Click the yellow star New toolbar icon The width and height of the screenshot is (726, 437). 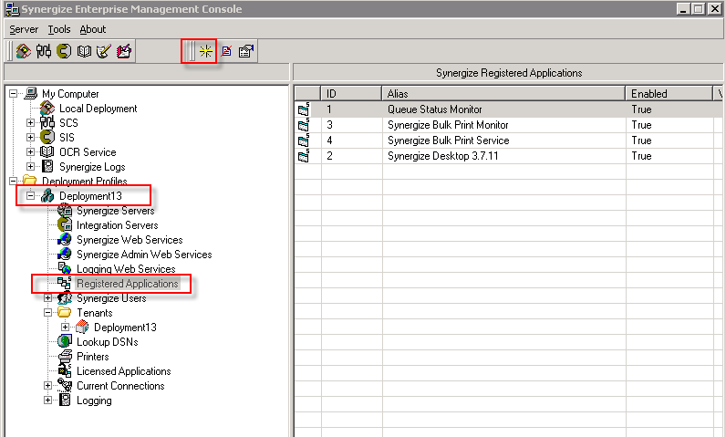205,51
